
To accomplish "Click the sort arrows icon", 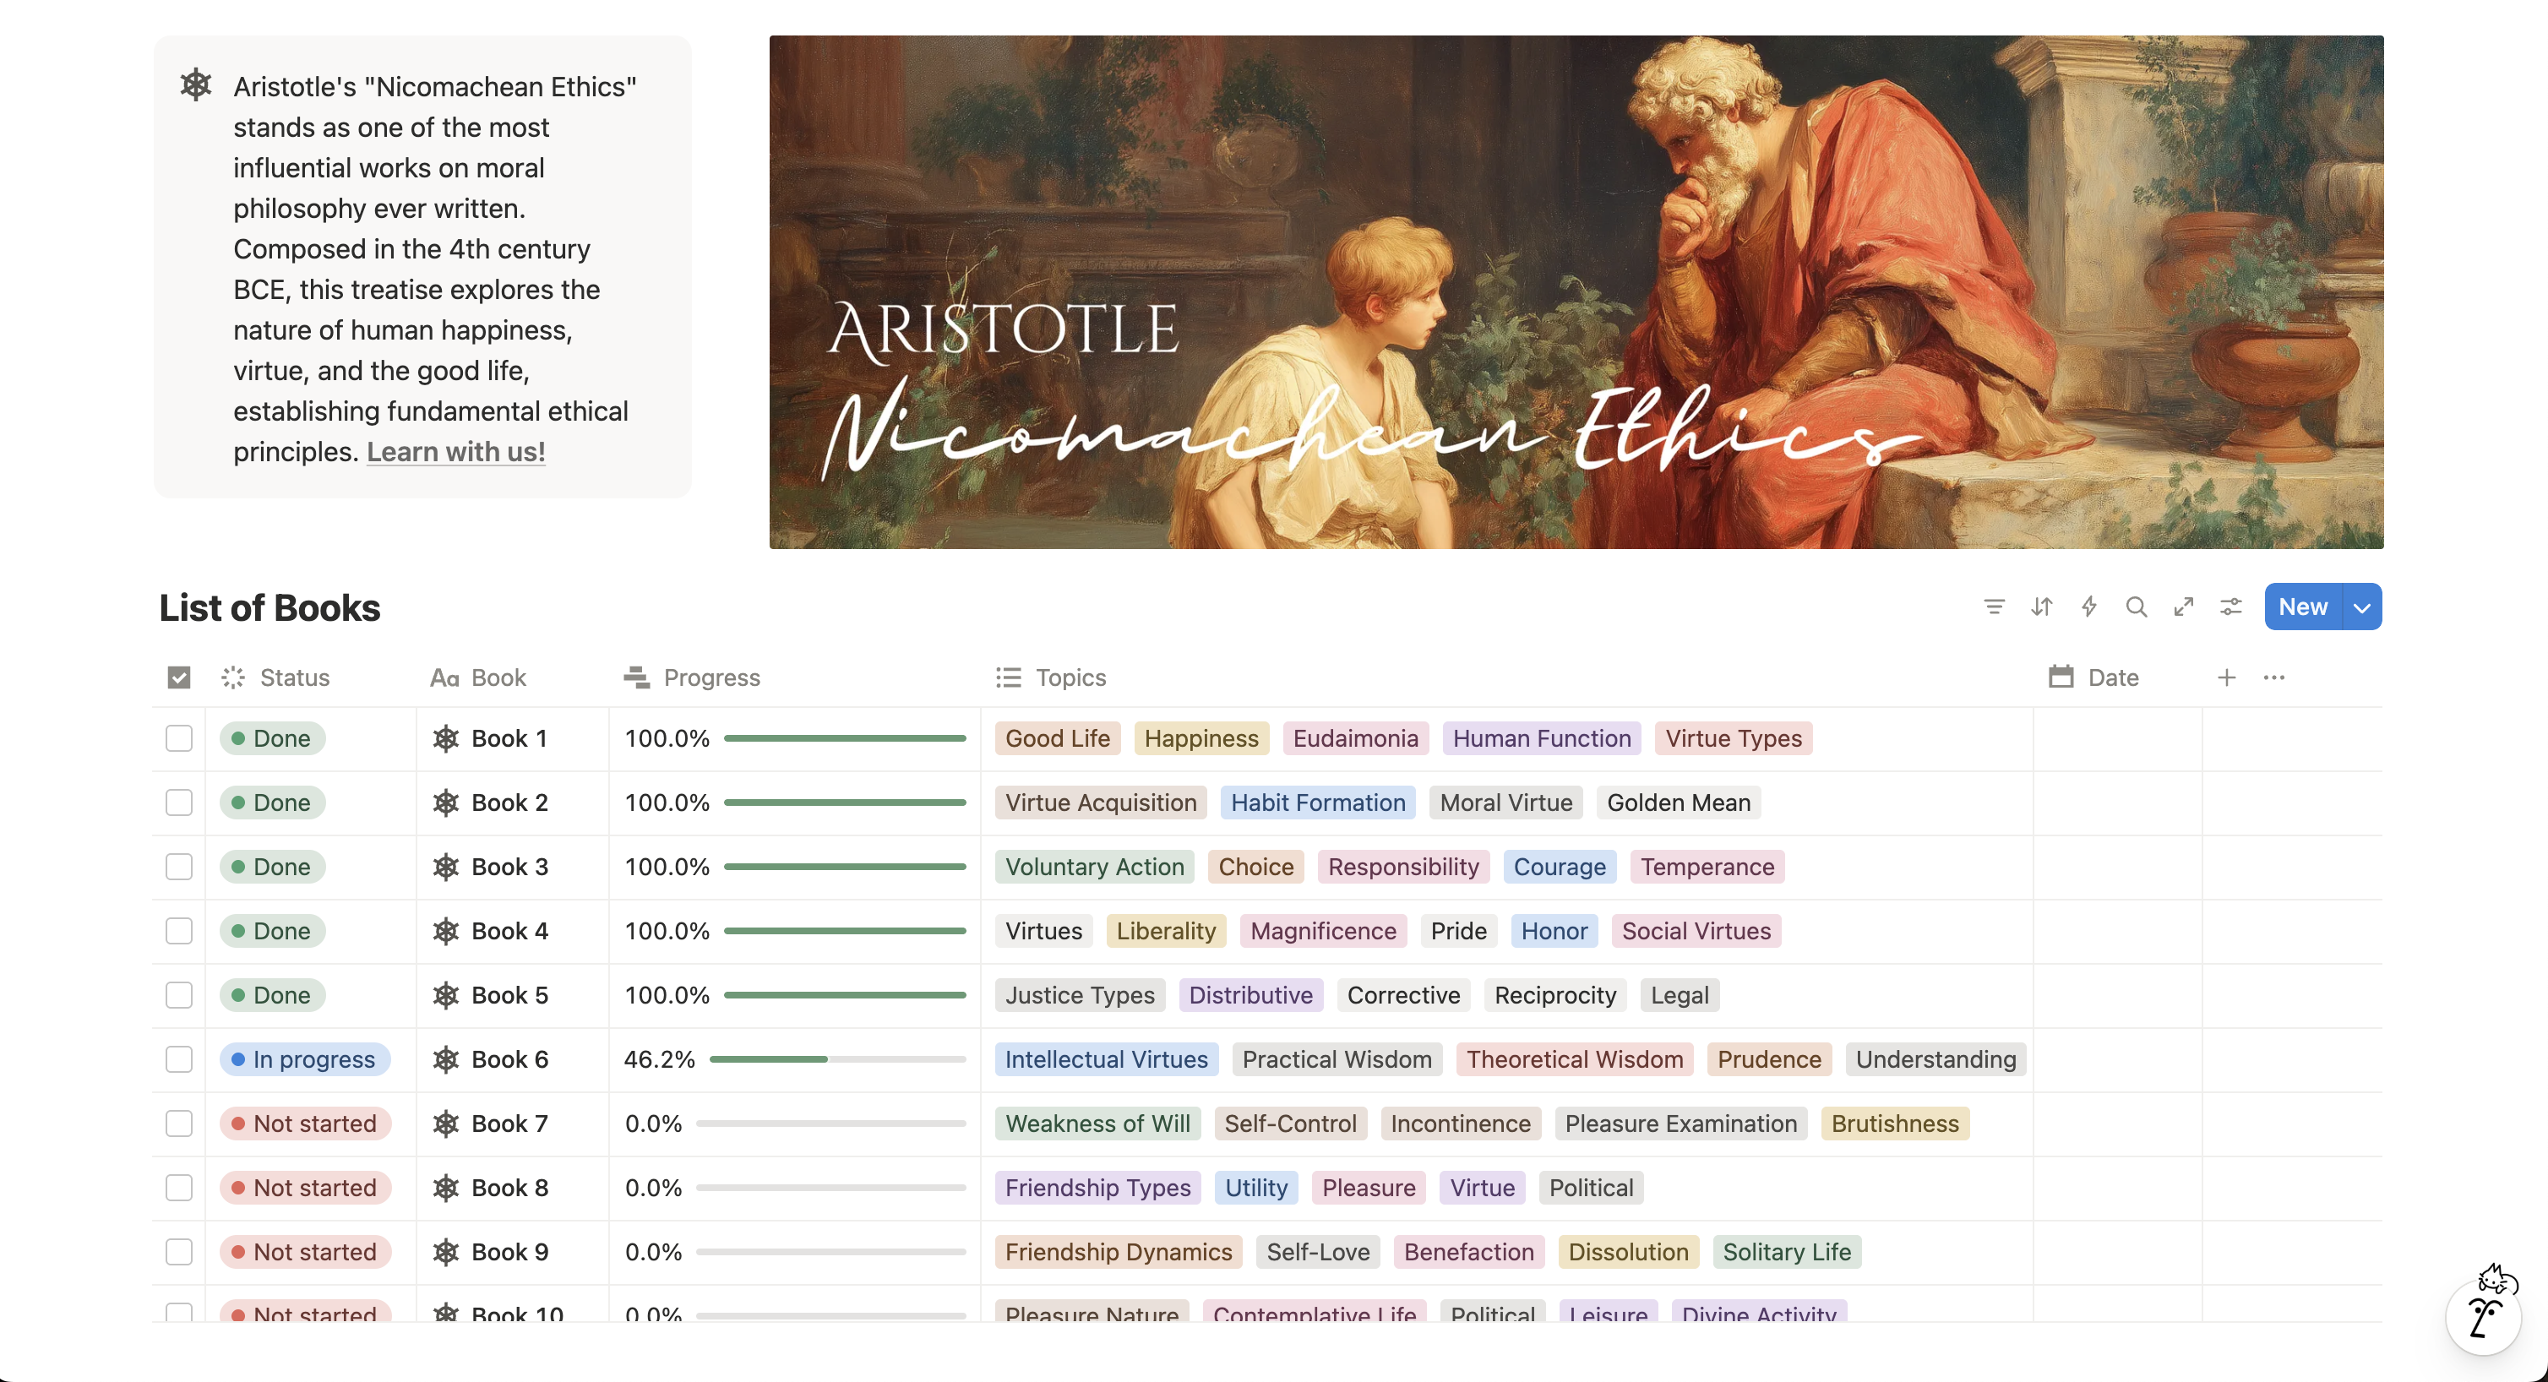I will click(x=2042, y=607).
